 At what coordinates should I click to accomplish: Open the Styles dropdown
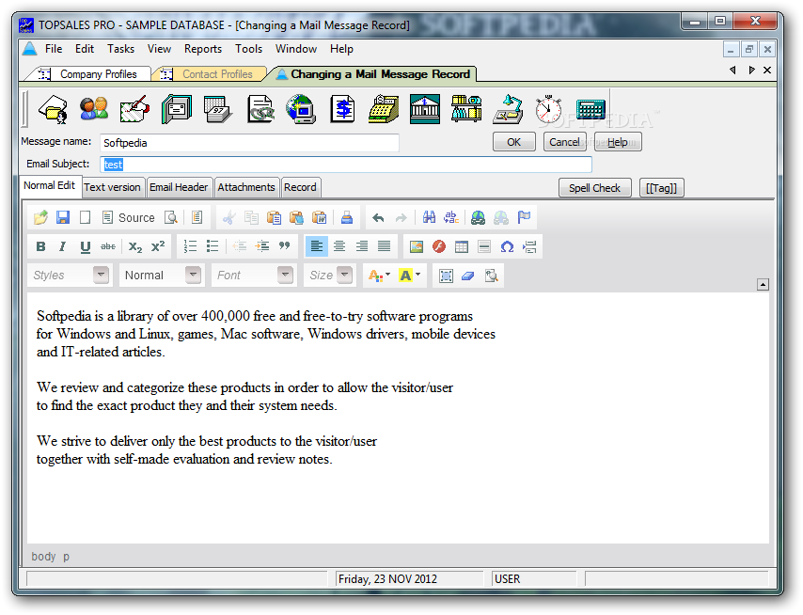coord(70,276)
